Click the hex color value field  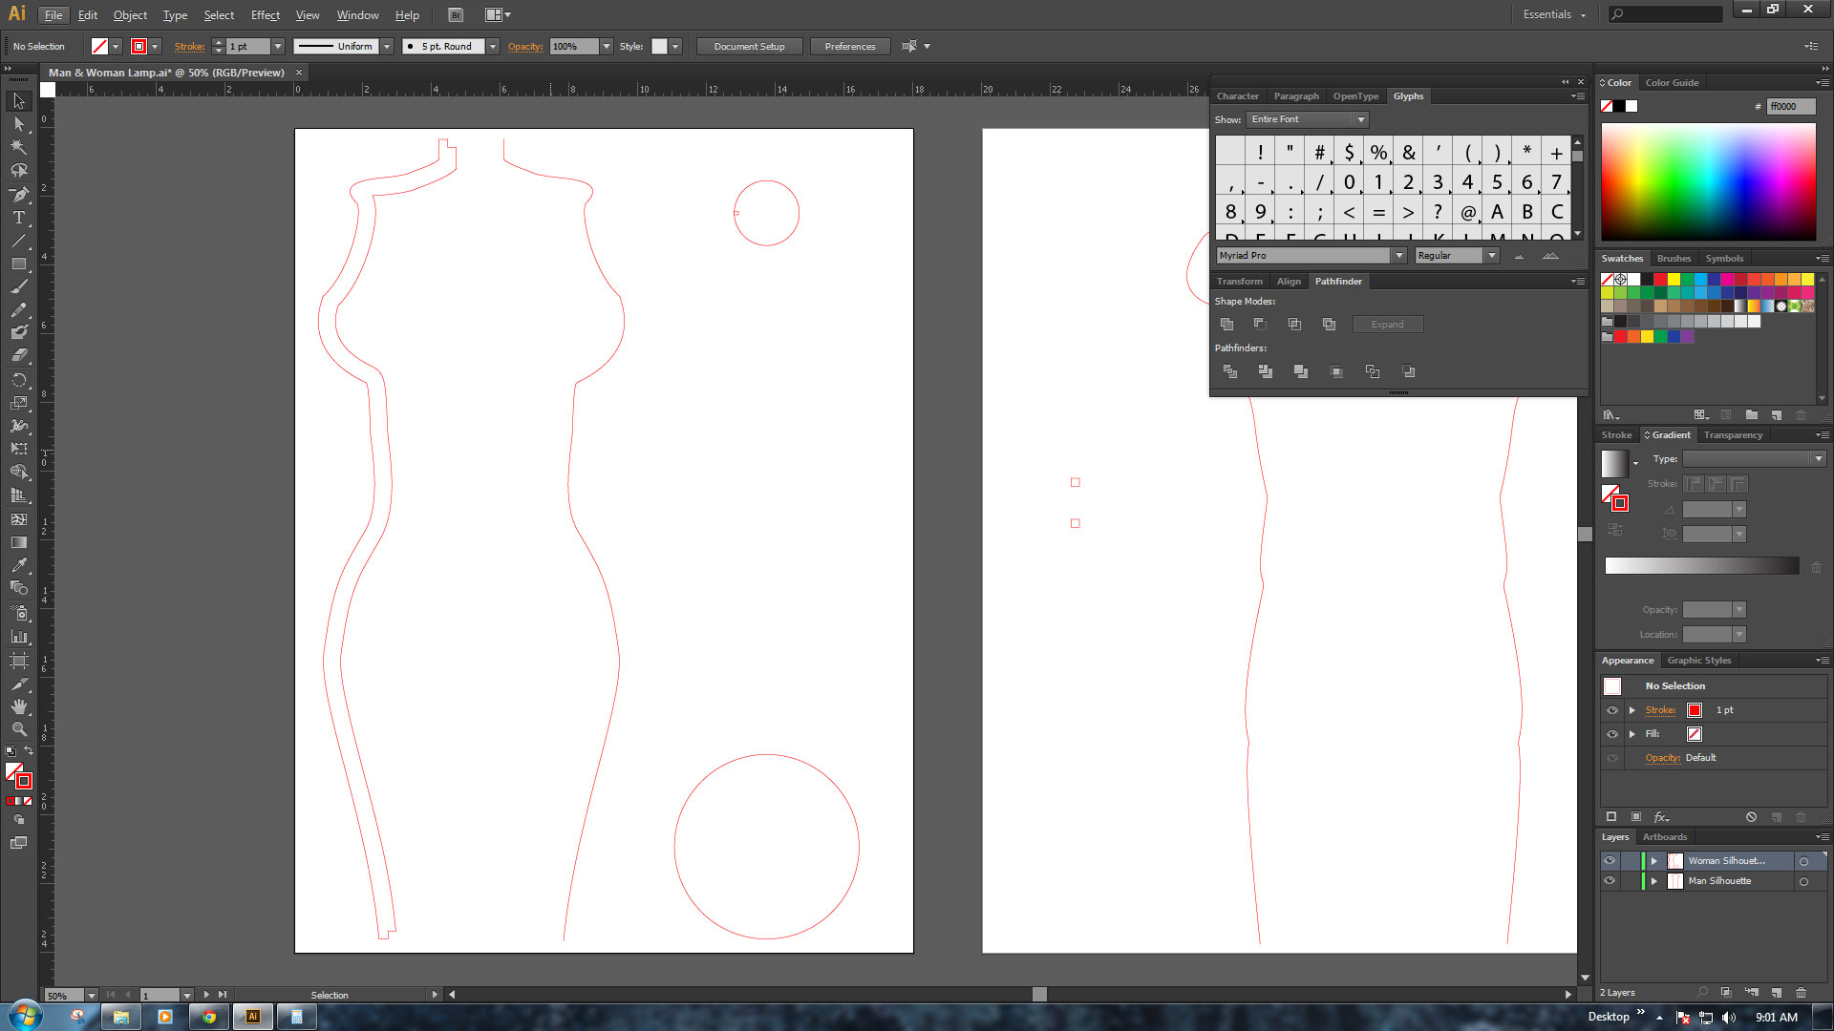(1791, 107)
